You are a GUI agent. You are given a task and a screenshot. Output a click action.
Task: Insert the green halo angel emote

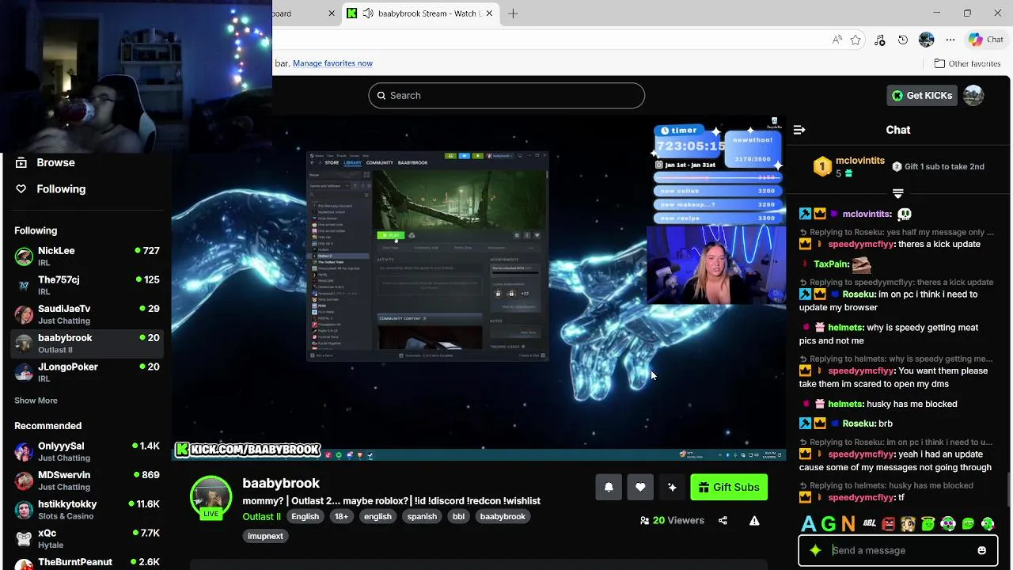coord(928,524)
